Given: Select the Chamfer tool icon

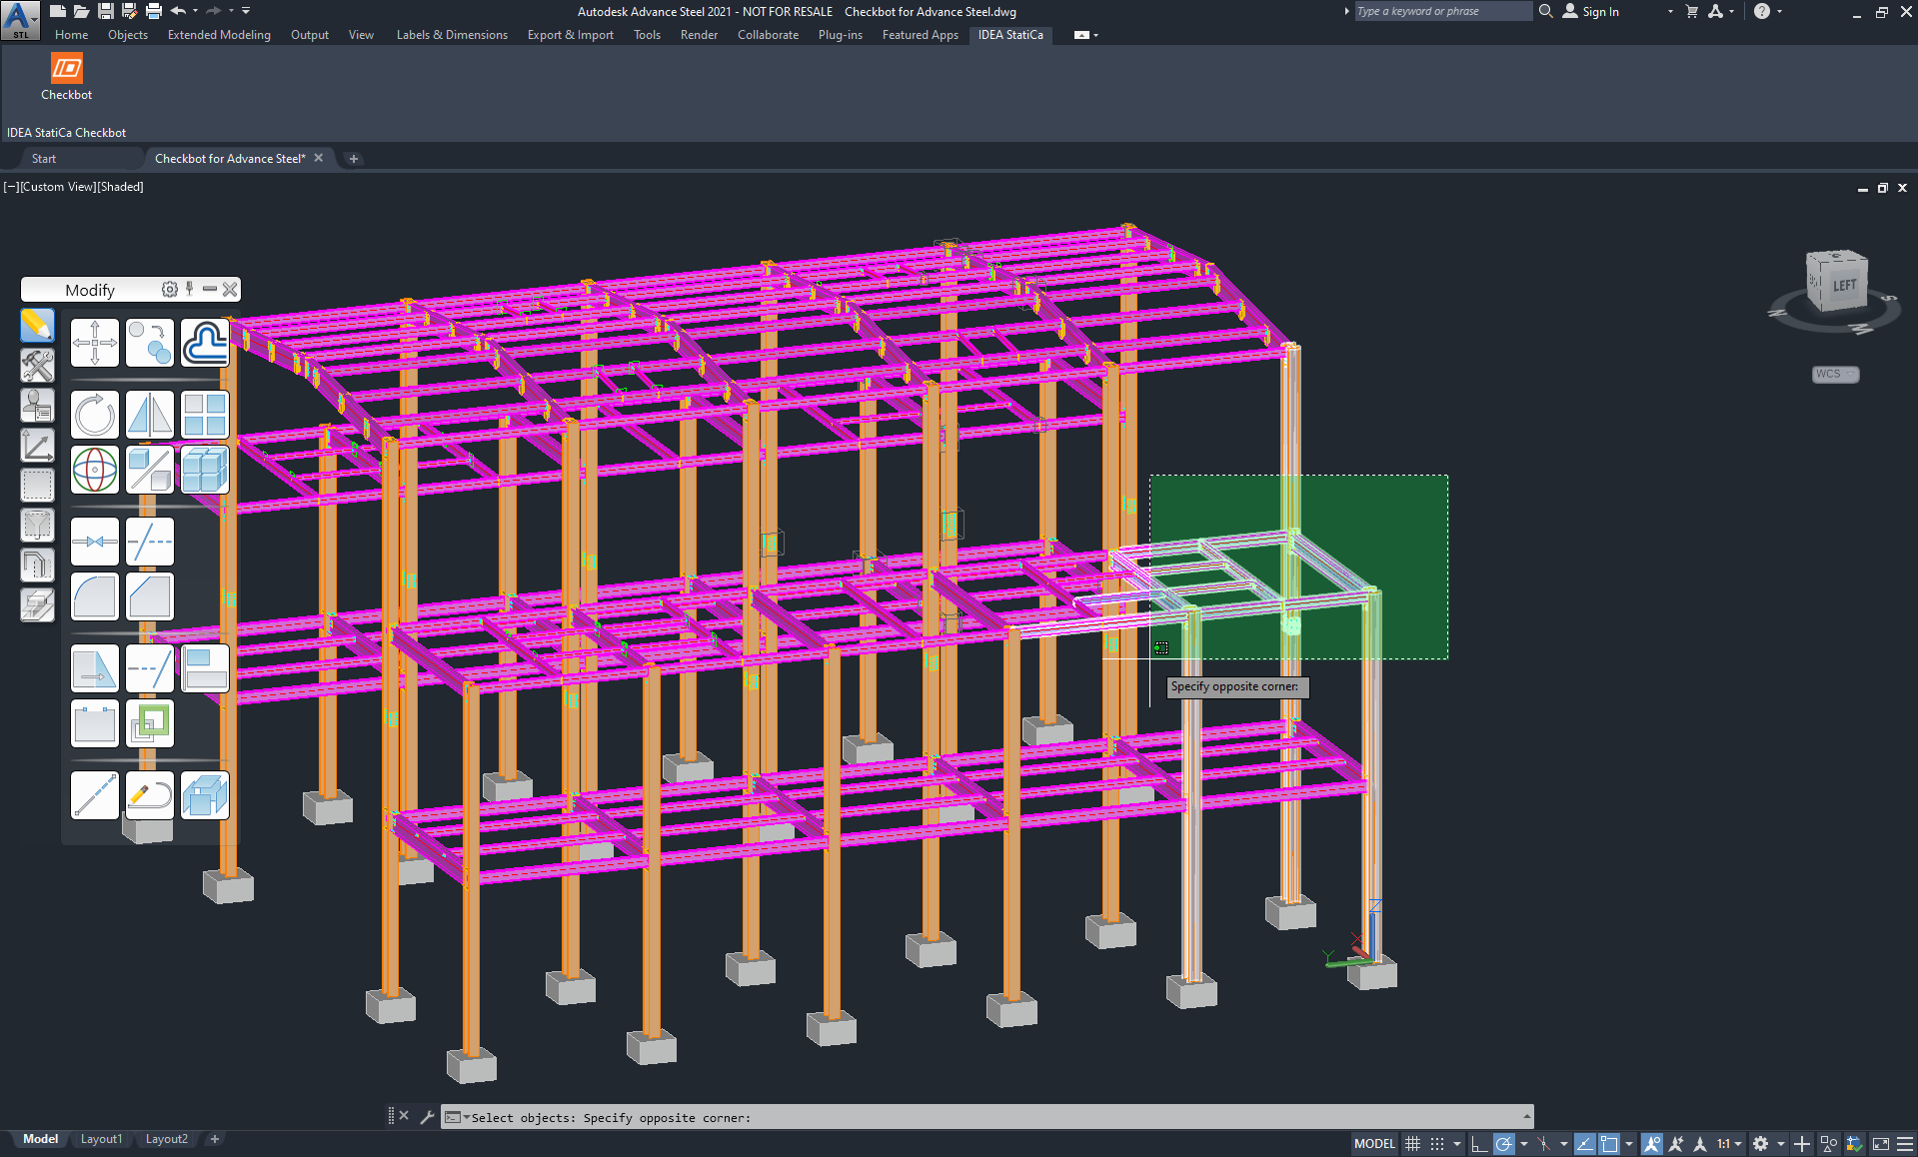Looking at the screenshot, I should tap(150, 596).
